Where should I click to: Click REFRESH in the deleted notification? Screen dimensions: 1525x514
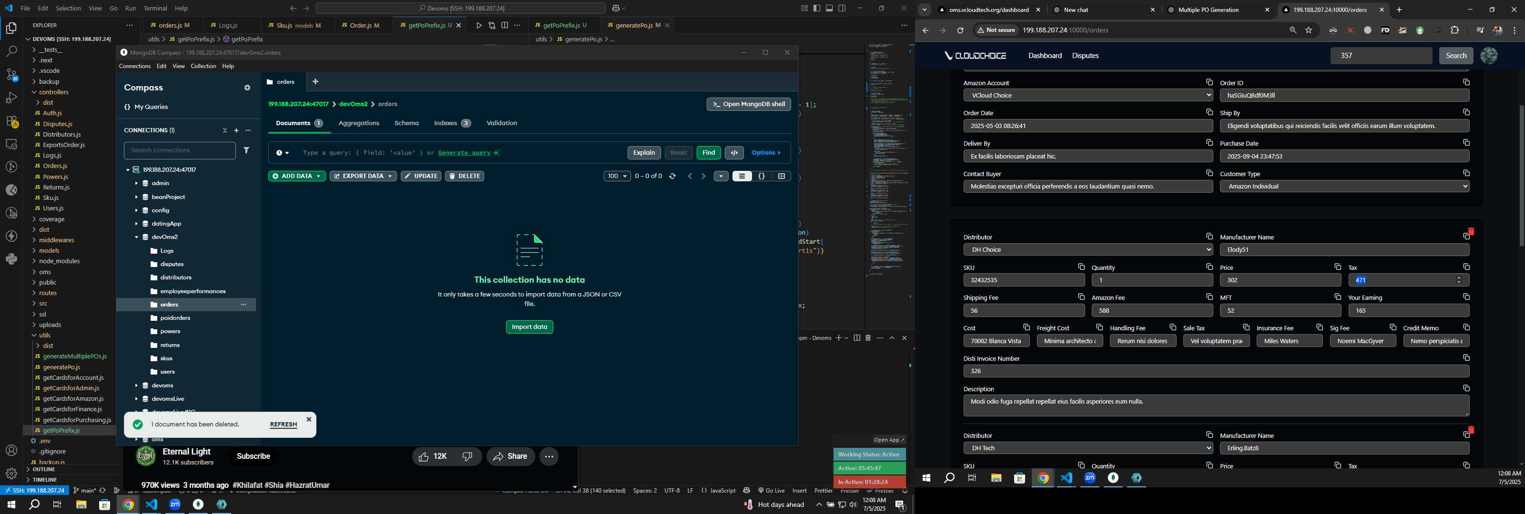[x=284, y=425]
